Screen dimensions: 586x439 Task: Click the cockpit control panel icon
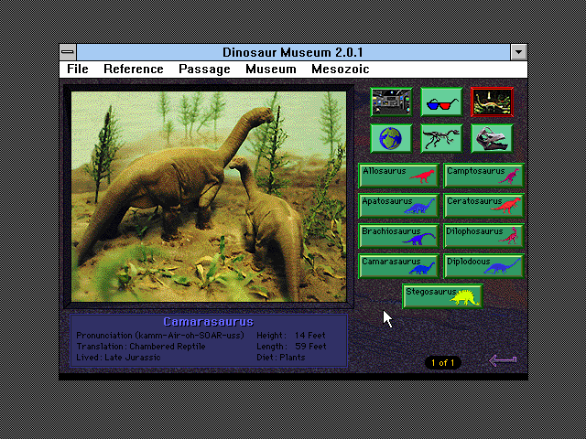point(391,102)
